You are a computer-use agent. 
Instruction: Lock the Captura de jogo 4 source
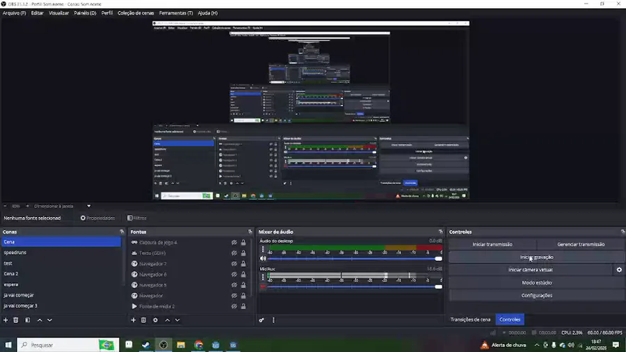(243, 242)
